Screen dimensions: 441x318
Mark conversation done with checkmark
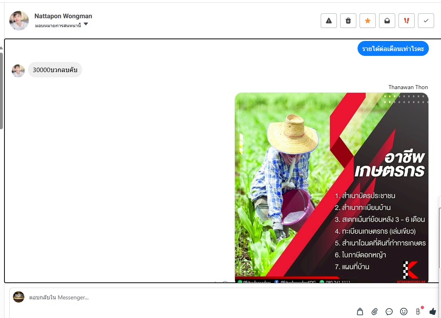click(426, 21)
